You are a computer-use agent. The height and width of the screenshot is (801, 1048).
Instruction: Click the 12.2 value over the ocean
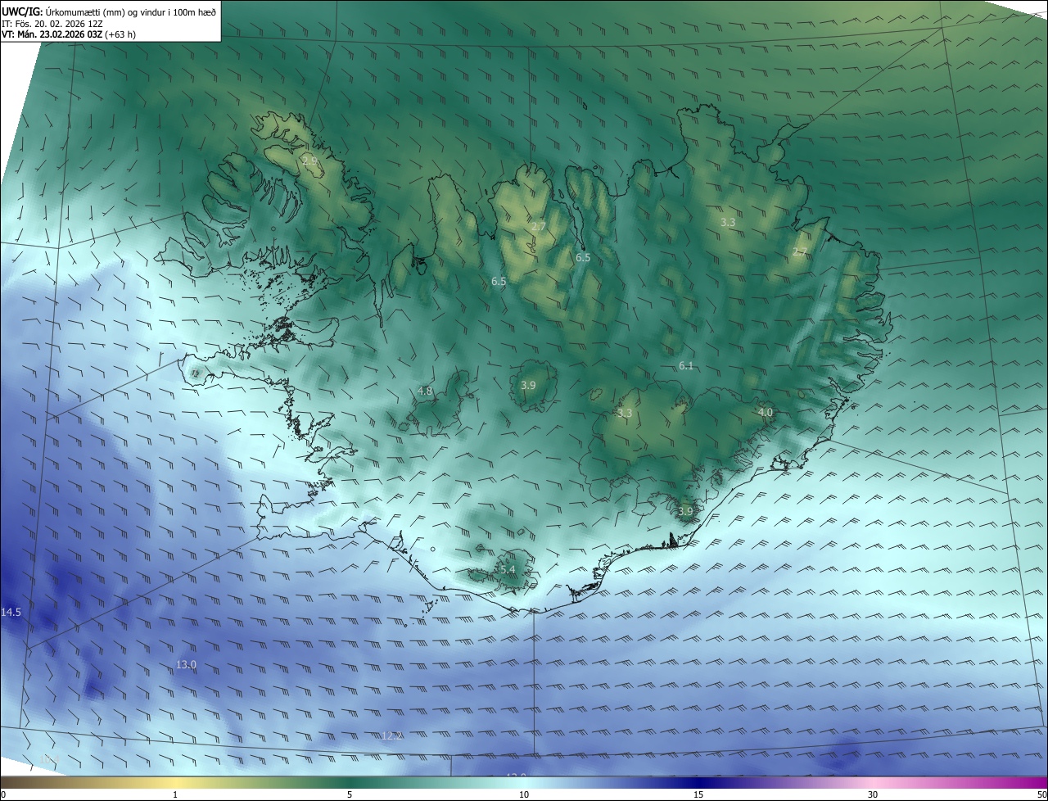[391, 736]
